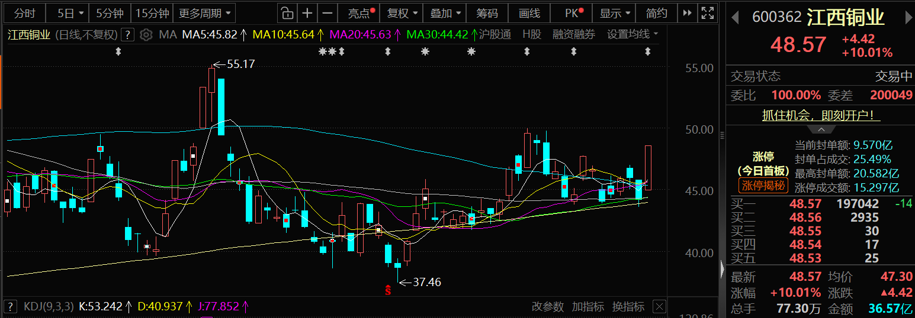Click the triple-star event marker cluster
The height and width of the screenshot is (318, 915).
pos(332,52)
